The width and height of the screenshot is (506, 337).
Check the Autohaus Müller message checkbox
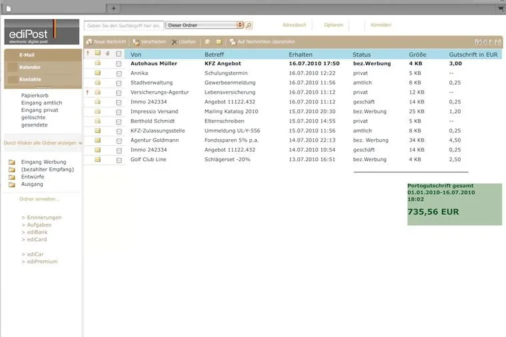tap(119, 64)
